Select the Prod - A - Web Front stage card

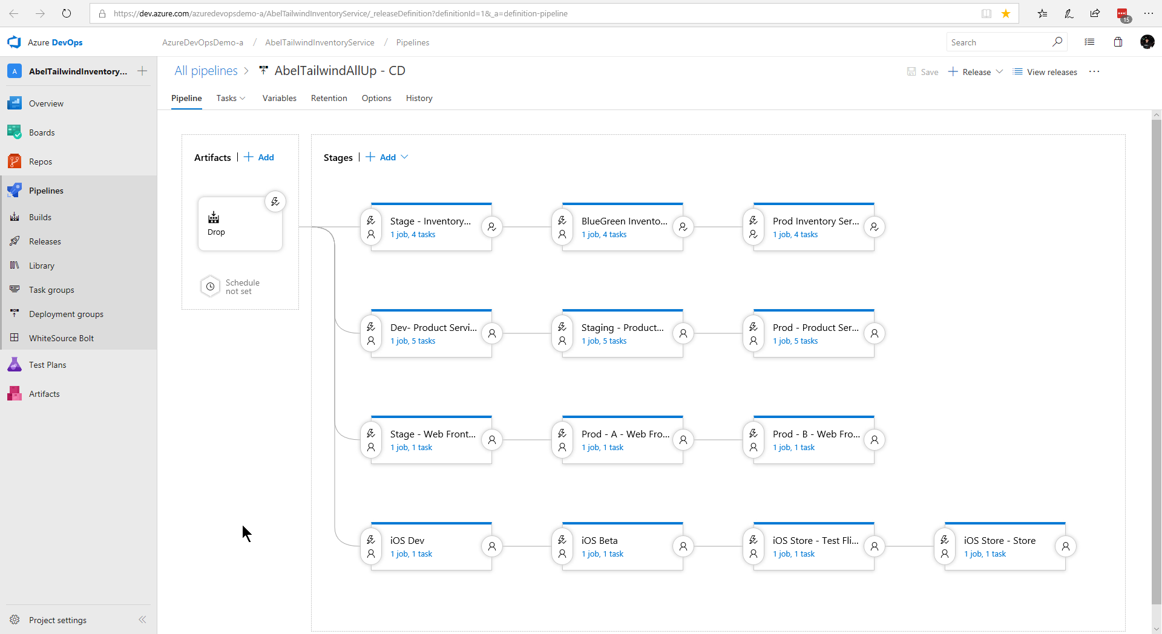click(623, 440)
